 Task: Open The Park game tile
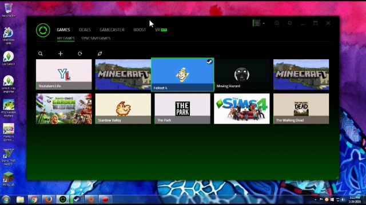(x=182, y=109)
